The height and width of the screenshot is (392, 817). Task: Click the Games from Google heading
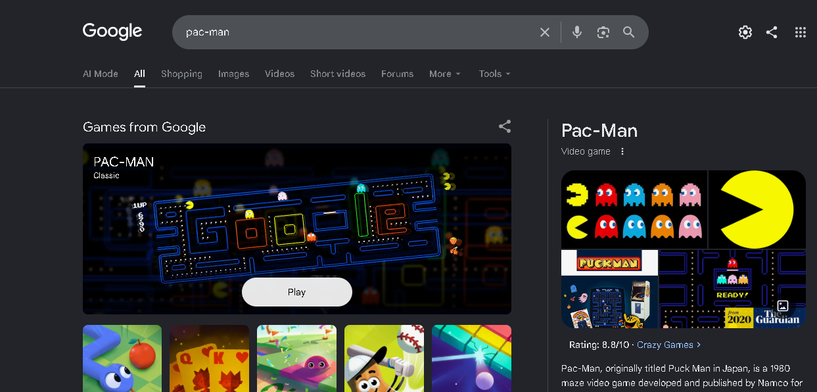point(145,127)
